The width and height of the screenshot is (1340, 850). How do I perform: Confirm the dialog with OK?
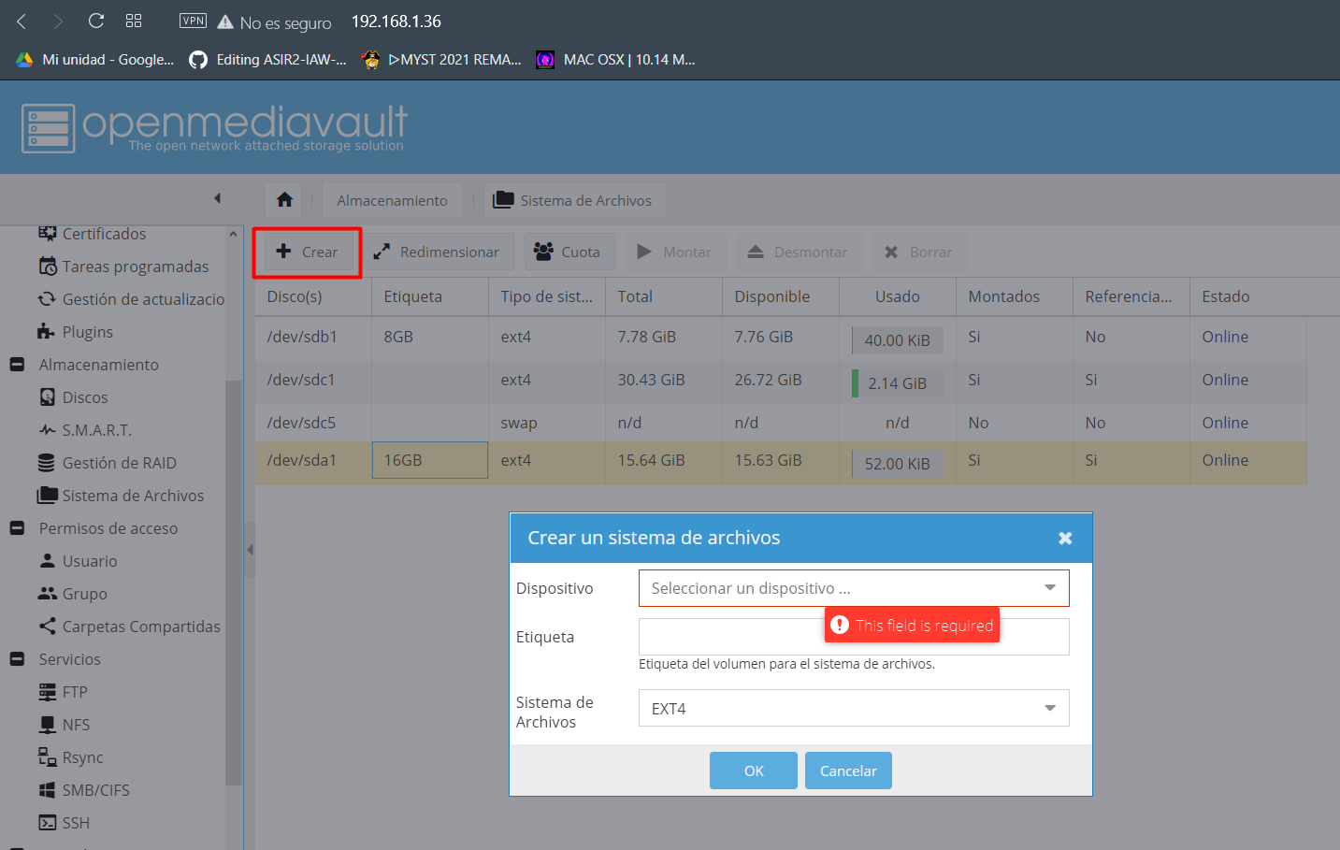coord(754,771)
